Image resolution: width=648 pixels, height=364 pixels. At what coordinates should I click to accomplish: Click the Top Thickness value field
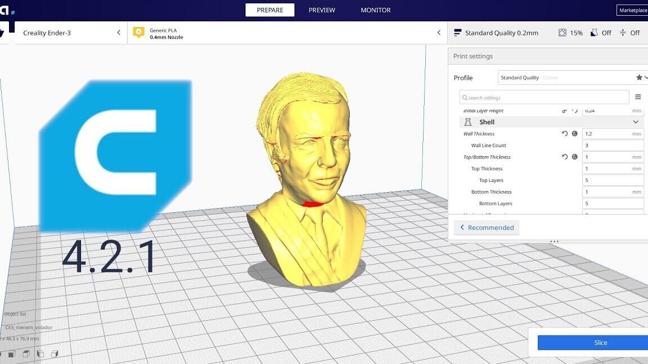point(613,169)
